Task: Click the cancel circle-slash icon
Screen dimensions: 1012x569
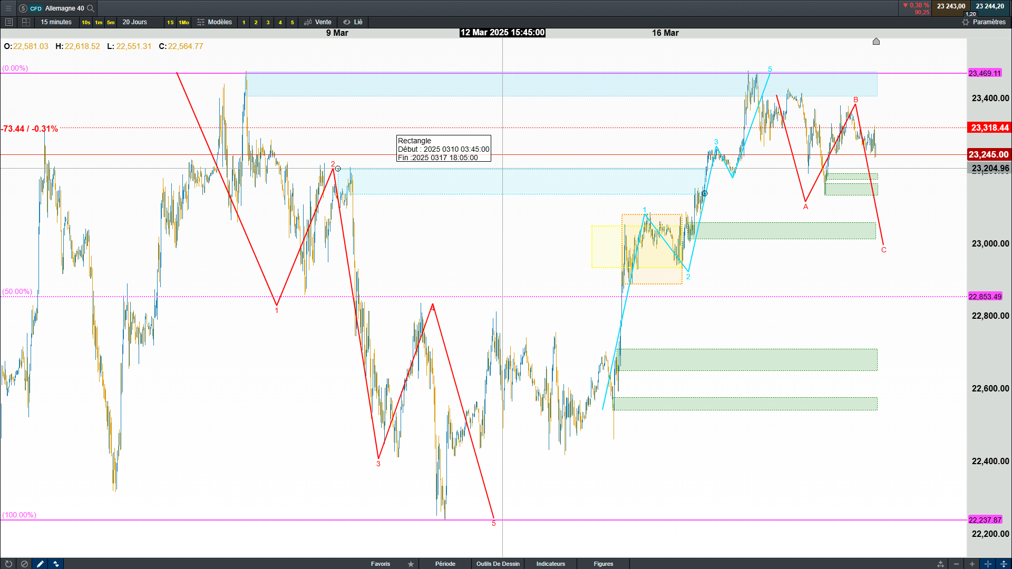Action: pos(24,564)
